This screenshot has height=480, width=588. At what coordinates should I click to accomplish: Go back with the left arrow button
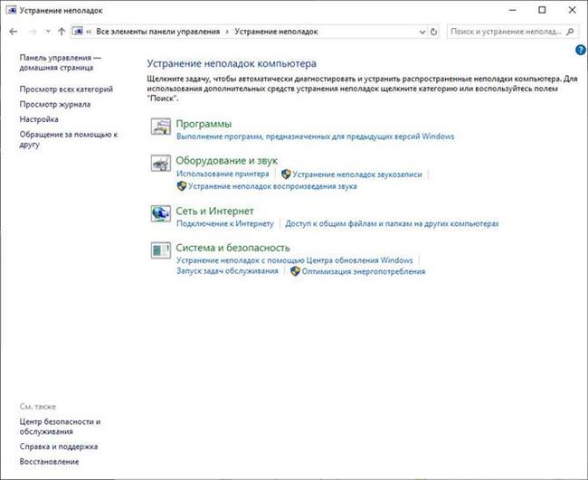[x=14, y=32]
